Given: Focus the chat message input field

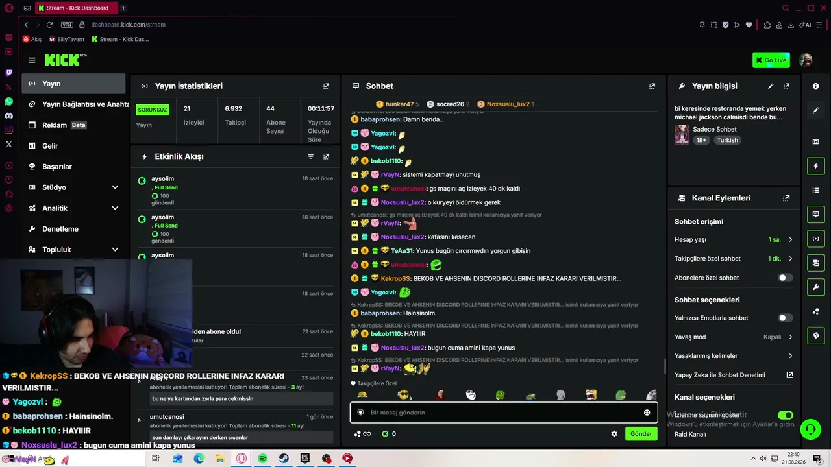Looking at the screenshot, I should pos(503,413).
